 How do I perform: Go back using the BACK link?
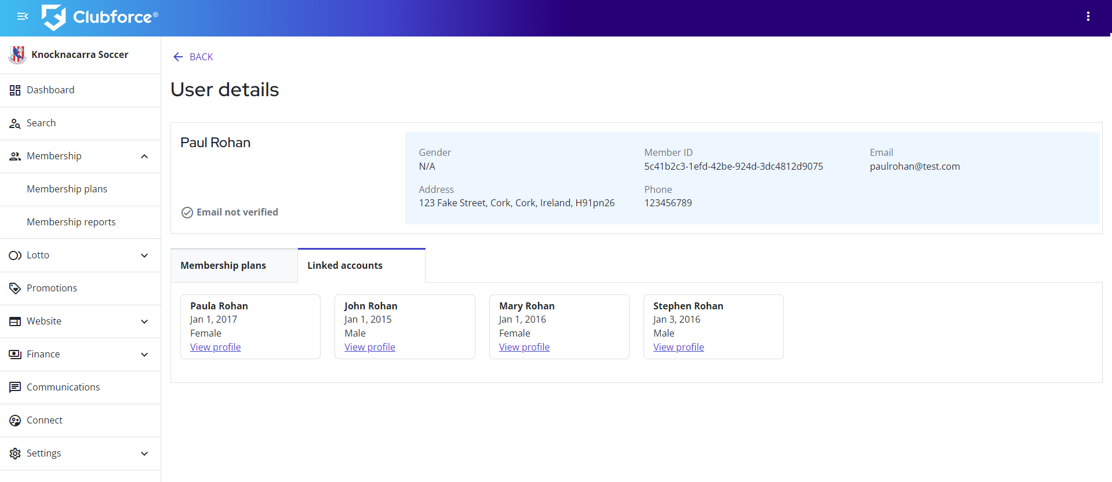[194, 57]
